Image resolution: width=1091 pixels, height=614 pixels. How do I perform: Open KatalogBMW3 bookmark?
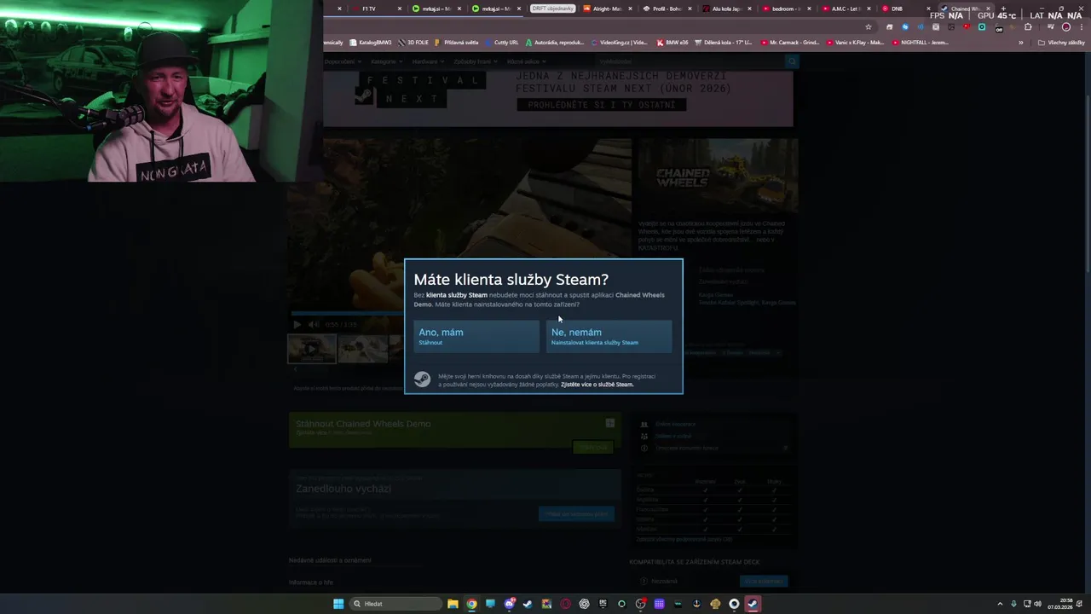click(370, 42)
